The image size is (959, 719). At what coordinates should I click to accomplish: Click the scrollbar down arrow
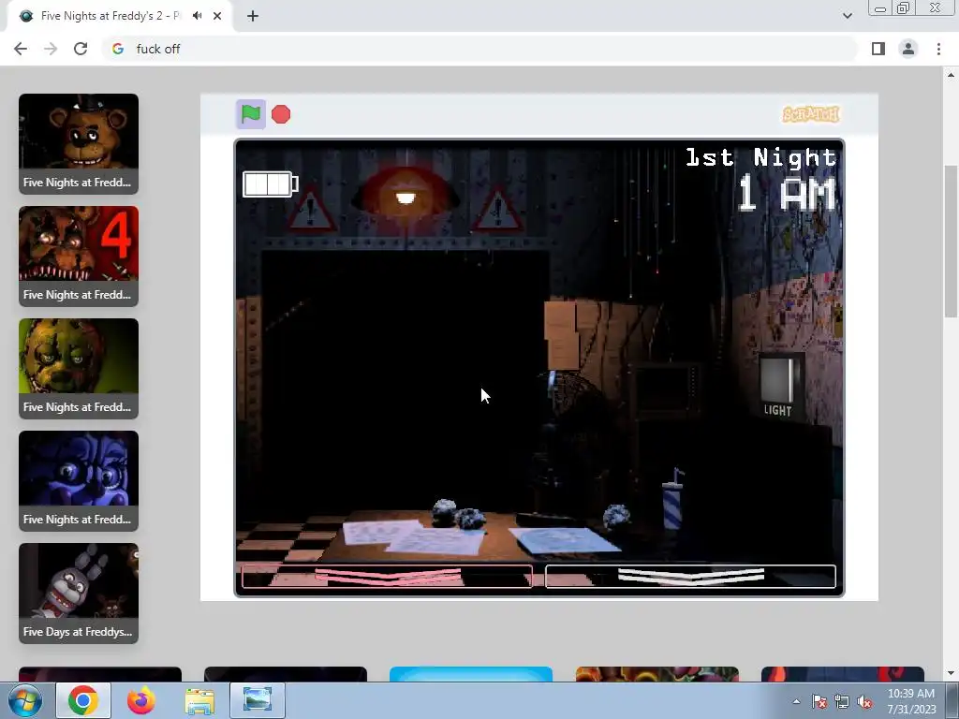pyautogui.click(x=951, y=673)
